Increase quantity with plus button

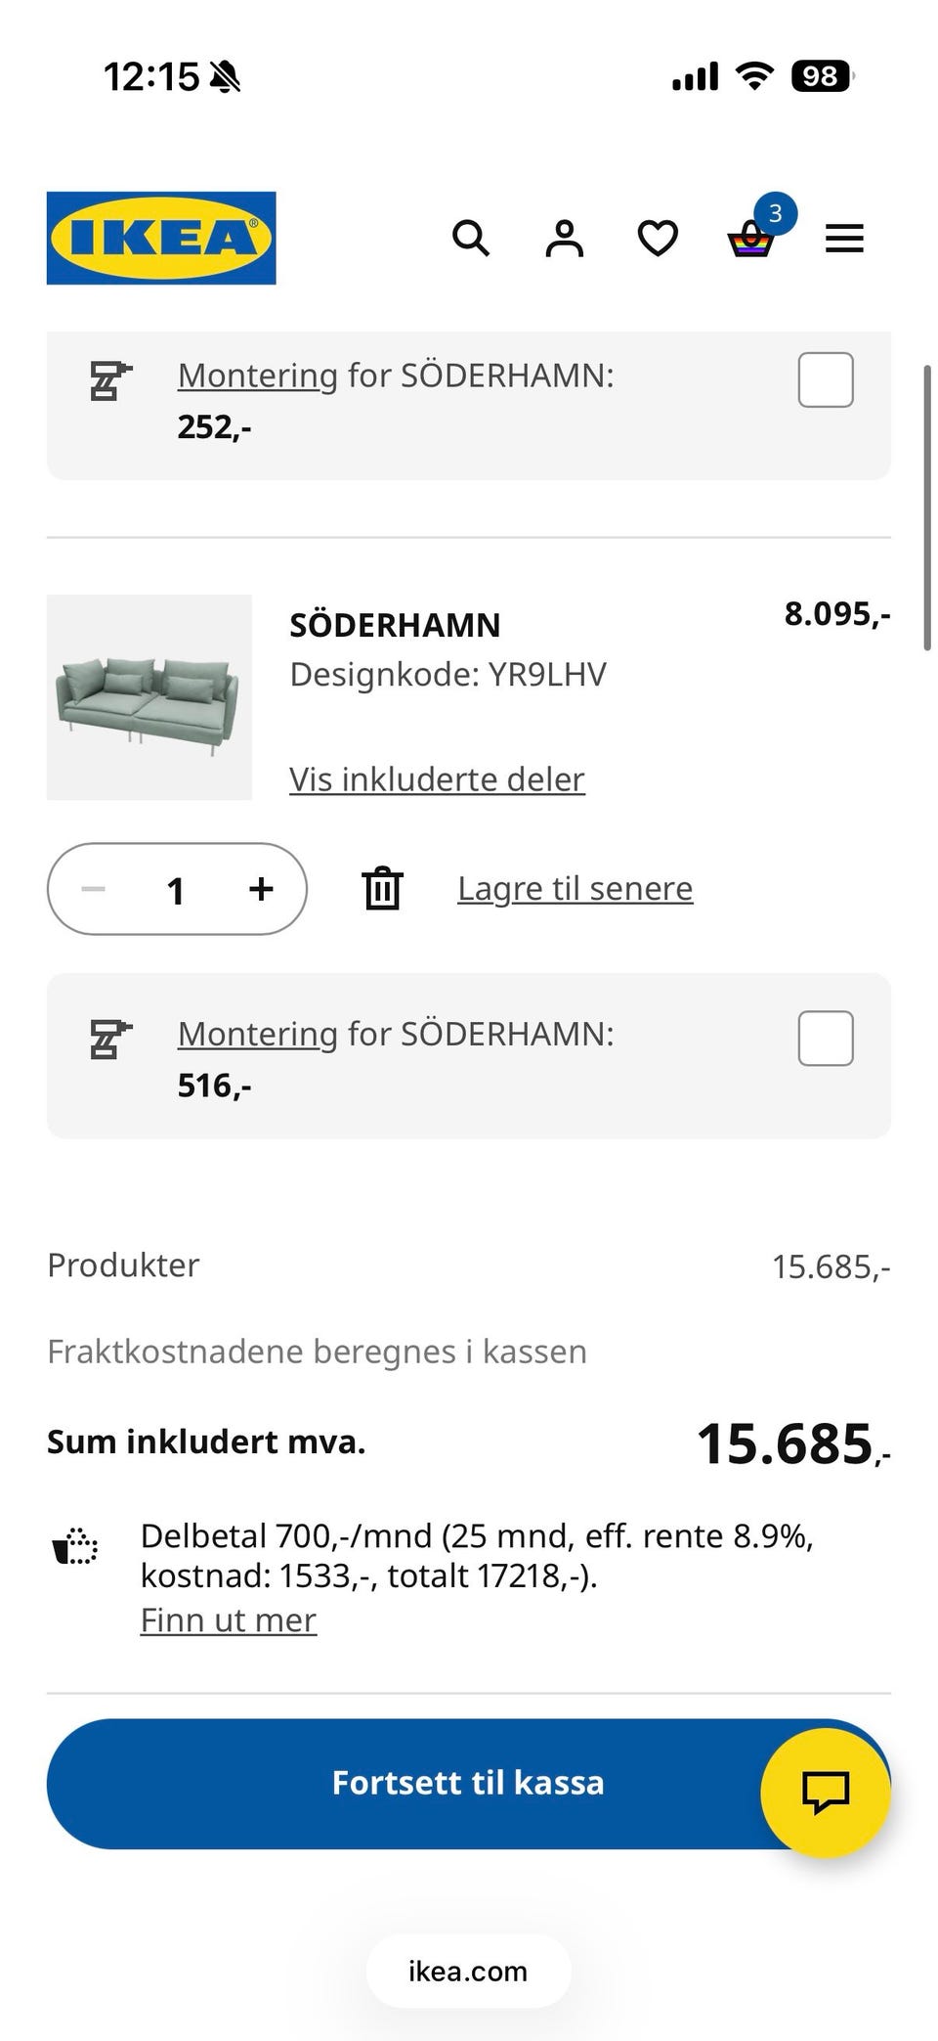261,889
